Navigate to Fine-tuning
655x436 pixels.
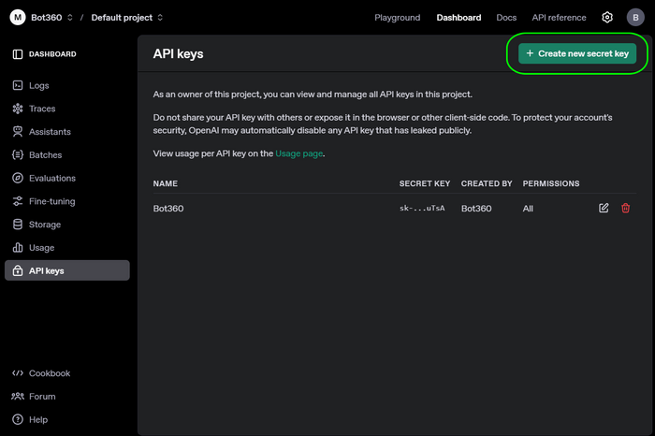click(51, 201)
